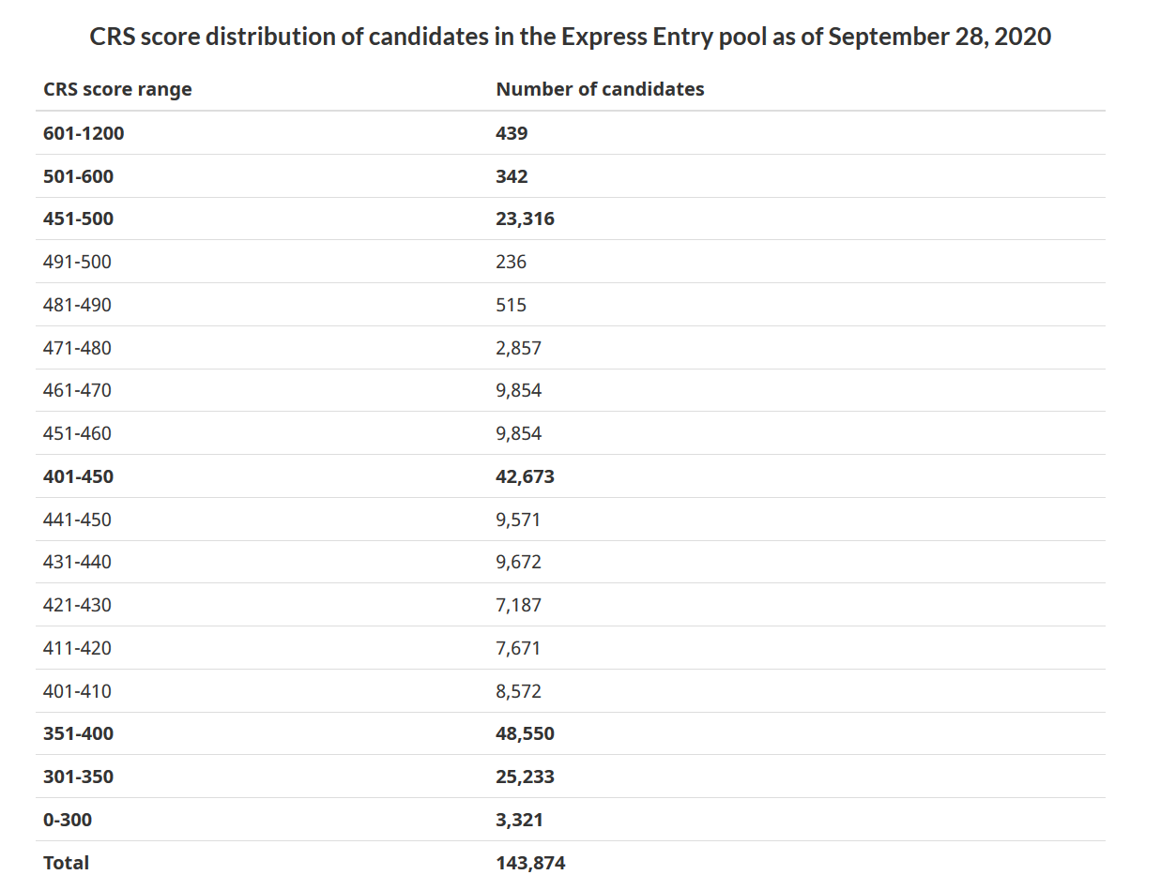Click the 401-410 range cell
1161x890 pixels.
point(77,691)
